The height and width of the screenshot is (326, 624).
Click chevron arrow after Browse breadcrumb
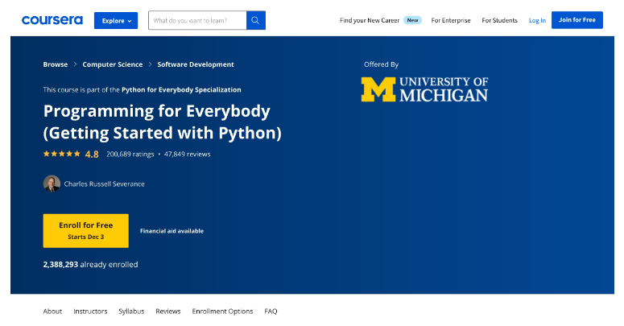pyautogui.click(x=75, y=64)
